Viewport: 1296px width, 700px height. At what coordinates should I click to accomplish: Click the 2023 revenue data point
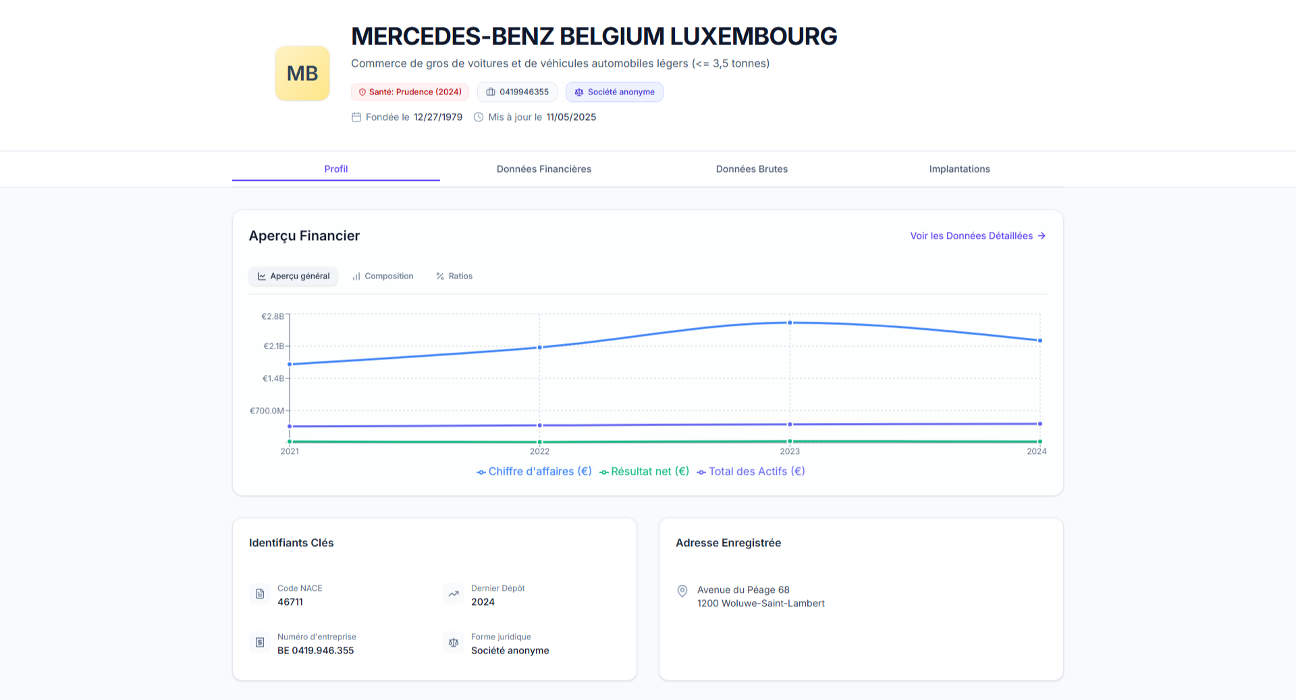(x=790, y=323)
